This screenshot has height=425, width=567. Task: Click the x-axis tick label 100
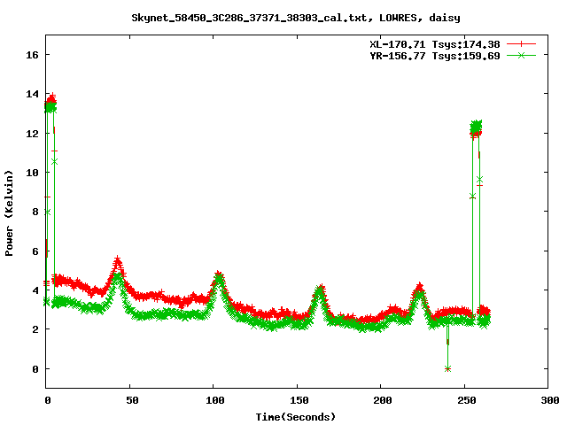point(215,400)
